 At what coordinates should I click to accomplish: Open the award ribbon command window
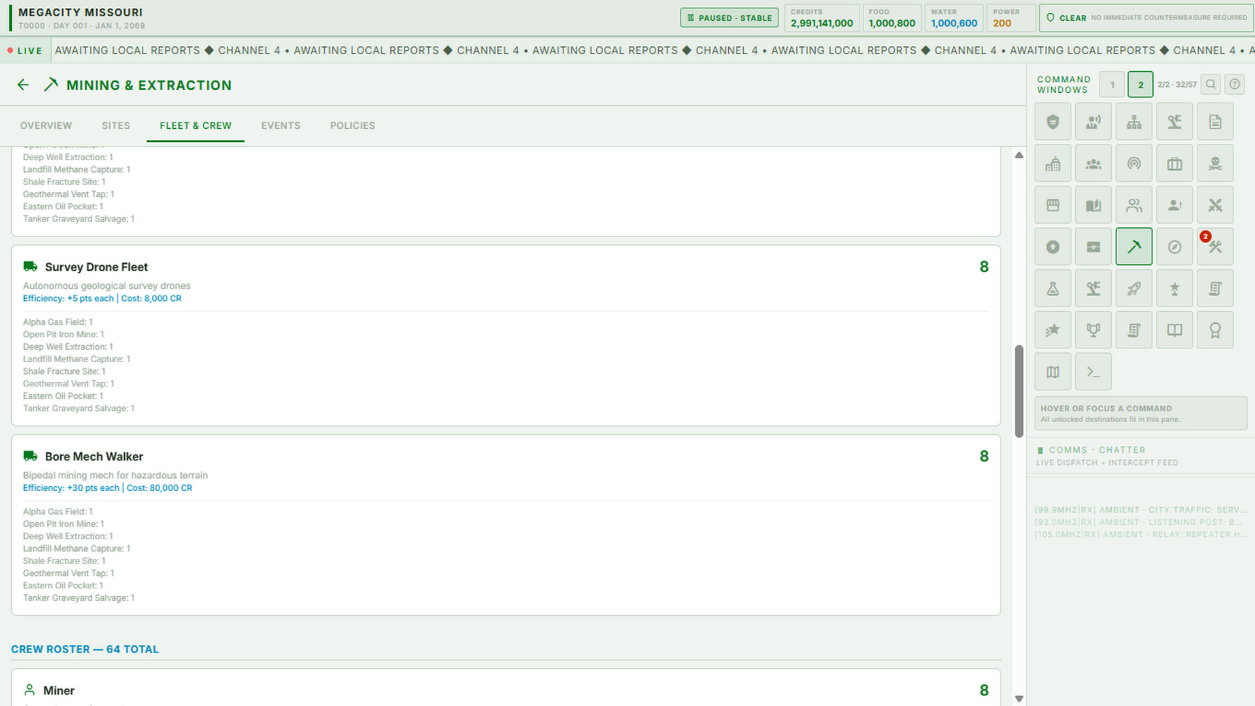coord(1214,330)
